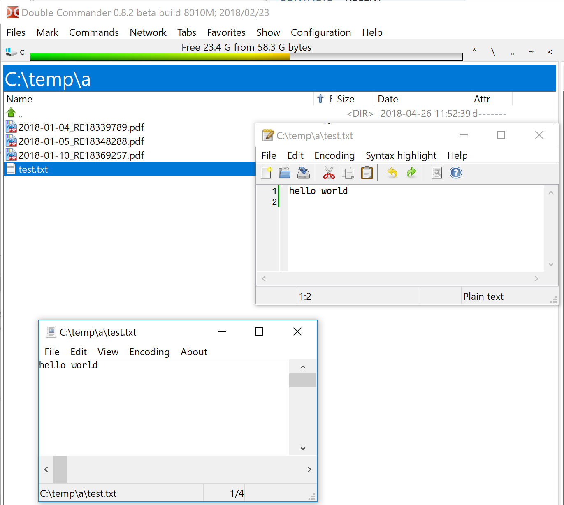This screenshot has height=505, width=564.
Task: Open the Configuration menu in Double Commander
Action: [x=321, y=32]
